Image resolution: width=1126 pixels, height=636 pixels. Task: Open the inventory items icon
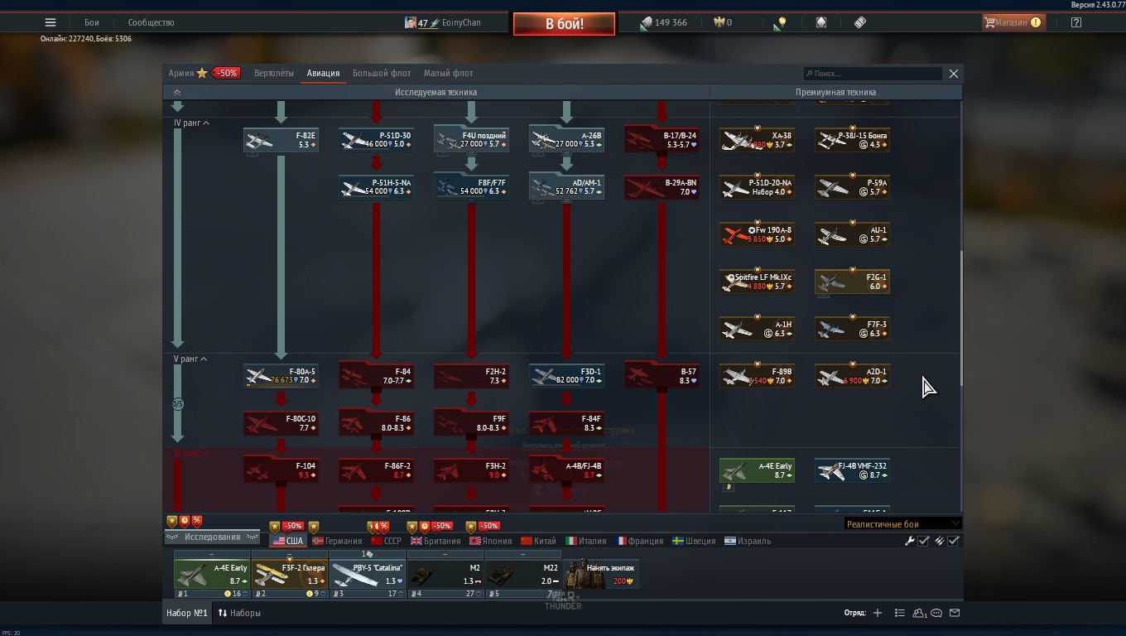pyautogui.click(x=821, y=23)
